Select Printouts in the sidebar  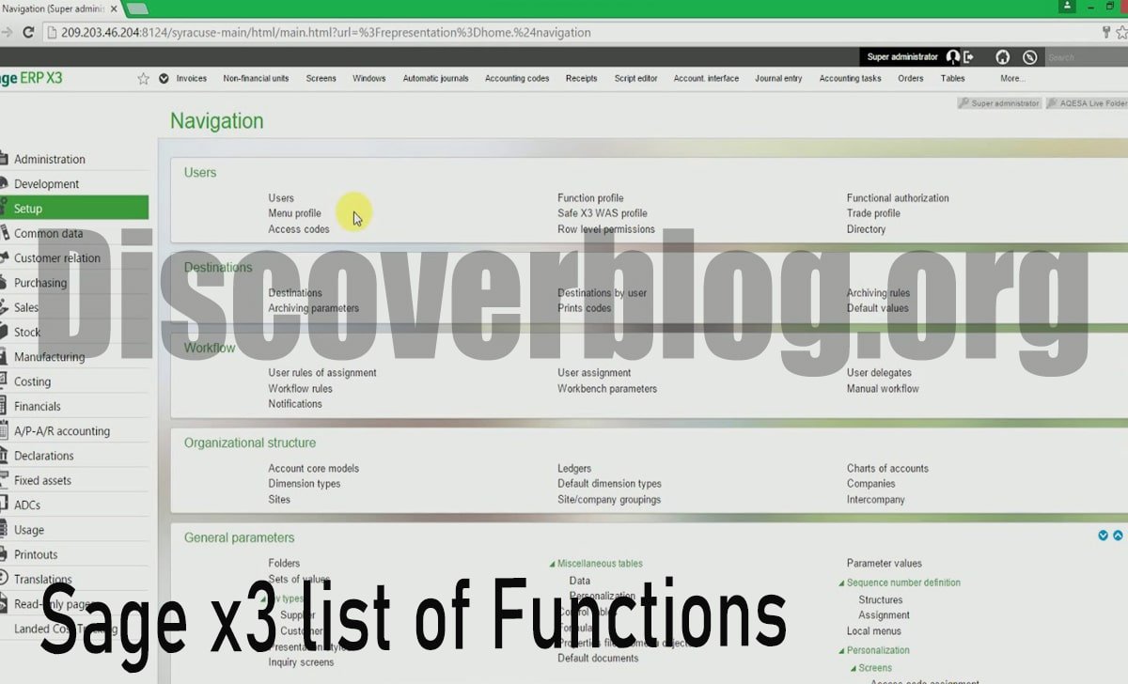36,555
